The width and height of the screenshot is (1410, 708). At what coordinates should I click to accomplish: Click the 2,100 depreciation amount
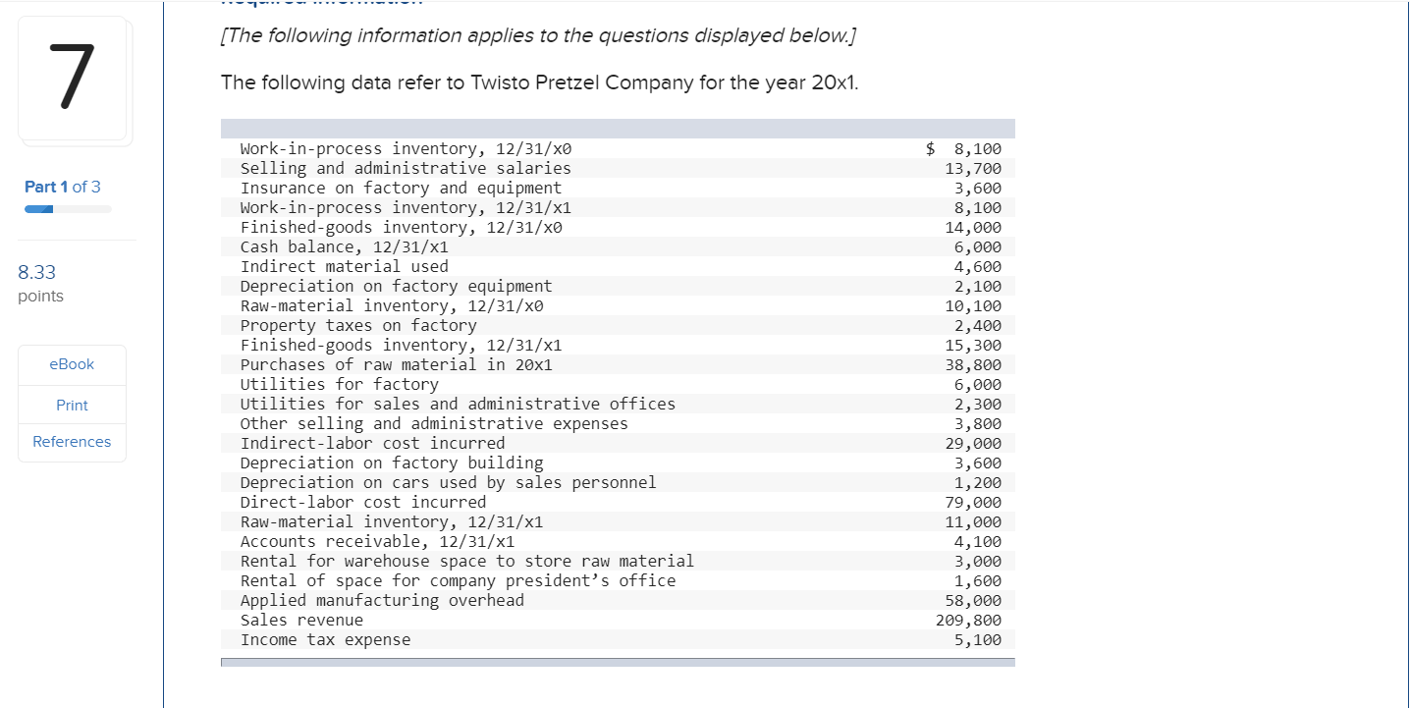(978, 286)
